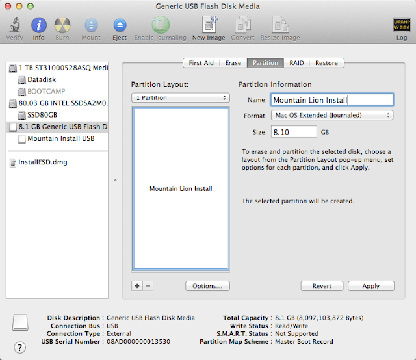Click the Master Boot Record scheme text

(304, 342)
